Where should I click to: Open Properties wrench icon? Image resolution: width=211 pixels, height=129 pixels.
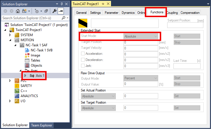54,11
